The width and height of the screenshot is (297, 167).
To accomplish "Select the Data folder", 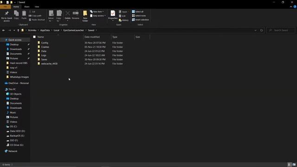I will coord(44,51).
